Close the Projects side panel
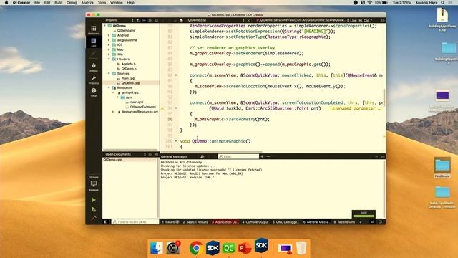Viewport: 458px width, 258px height. click(x=157, y=20)
